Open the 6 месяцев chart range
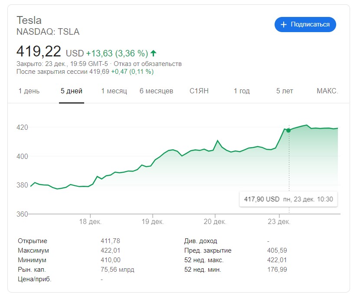Image resolution: width=357 pixels, height=303 pixels. (x=156, y=91)
